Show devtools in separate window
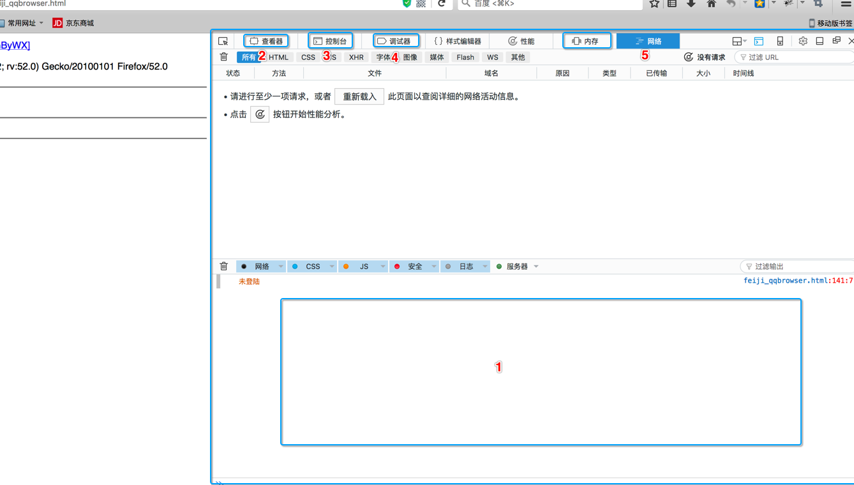This screenshot has width=854, height=485. (x=836, y=41)
